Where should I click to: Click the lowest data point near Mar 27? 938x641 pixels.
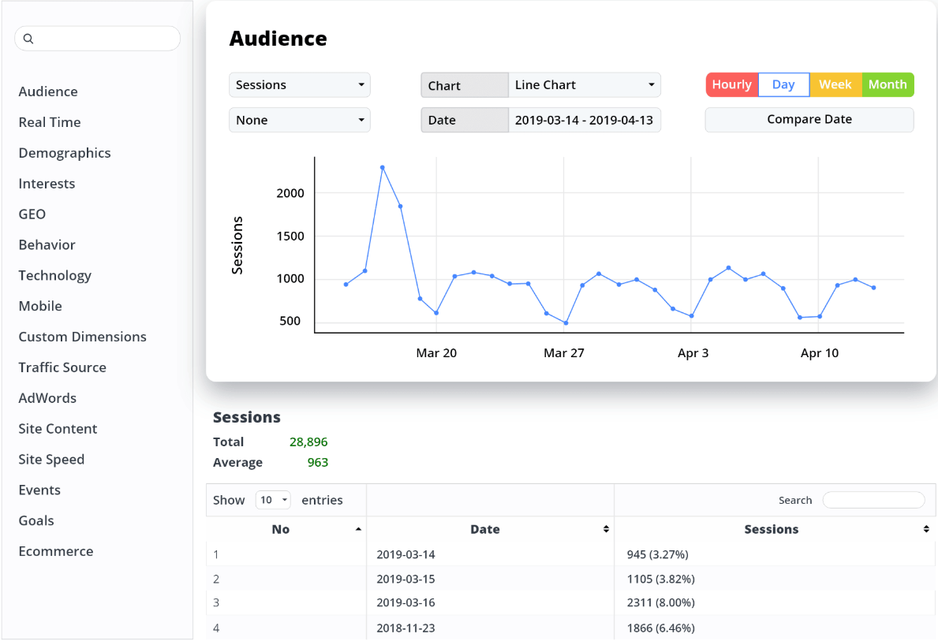(566, 323)
